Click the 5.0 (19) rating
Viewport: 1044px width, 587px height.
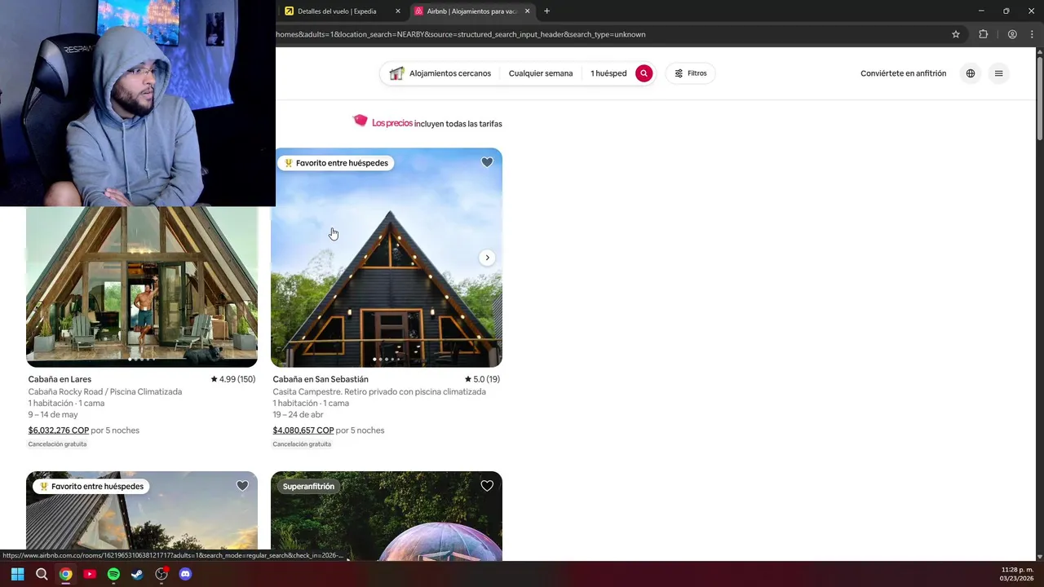tap(482, 379)
